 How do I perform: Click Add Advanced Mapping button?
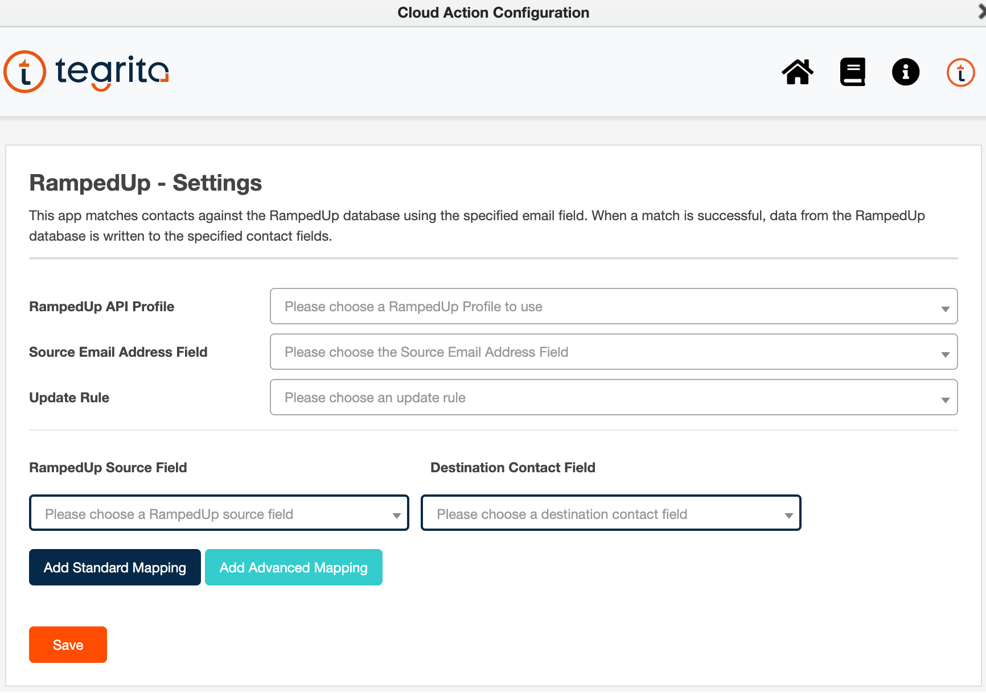294,567
